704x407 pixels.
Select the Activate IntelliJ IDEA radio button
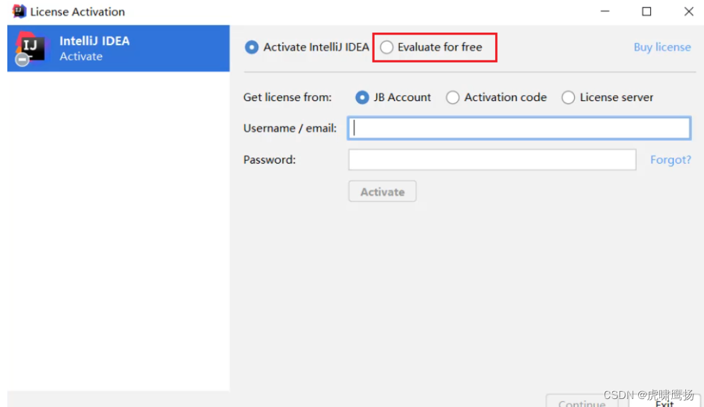(252, 47)
